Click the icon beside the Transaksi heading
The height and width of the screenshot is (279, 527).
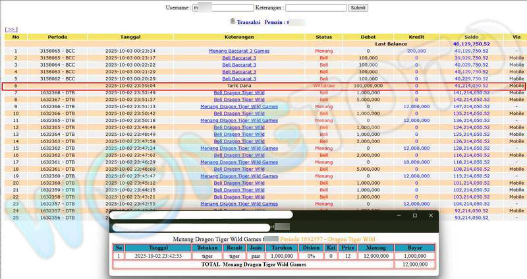point(233,22)
